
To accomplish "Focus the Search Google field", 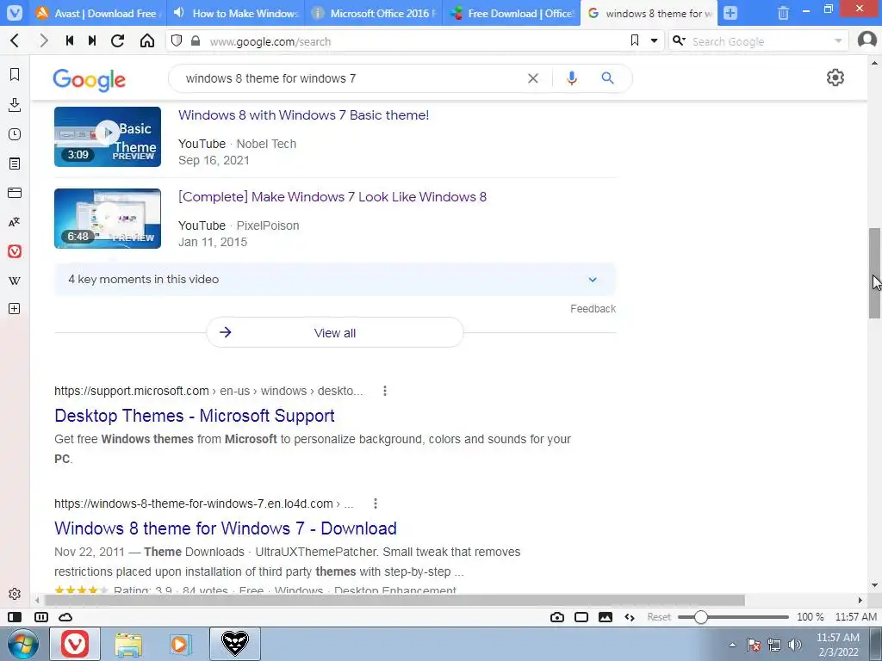I will pos(760,41).
